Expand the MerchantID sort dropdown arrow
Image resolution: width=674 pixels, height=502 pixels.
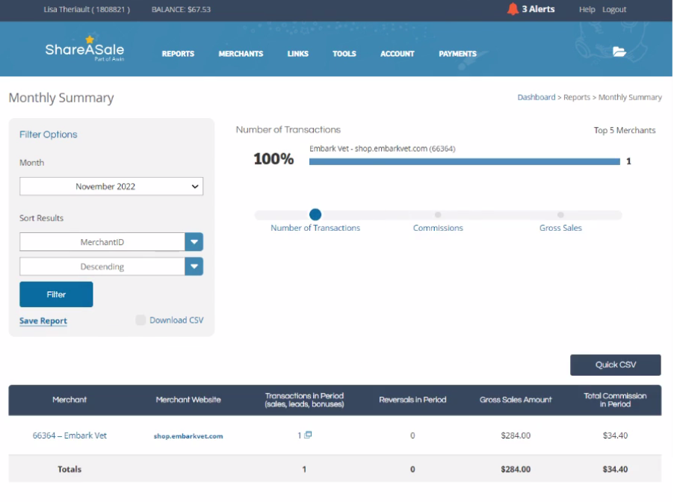194,242
